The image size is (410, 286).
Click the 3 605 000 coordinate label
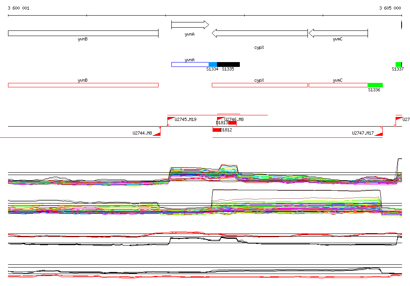pos(390,8)
